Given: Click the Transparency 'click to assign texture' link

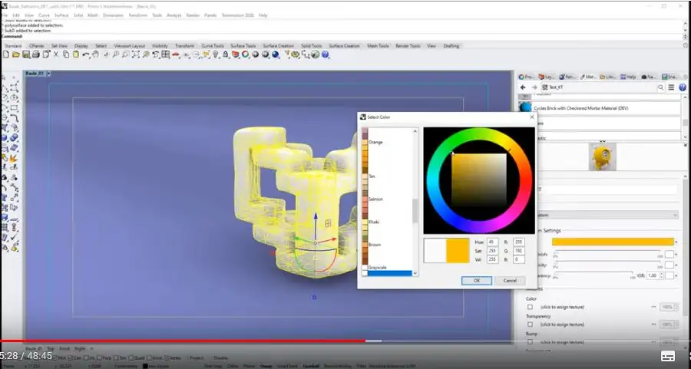Looking at the screenshot, I should (x=562, y=325).
